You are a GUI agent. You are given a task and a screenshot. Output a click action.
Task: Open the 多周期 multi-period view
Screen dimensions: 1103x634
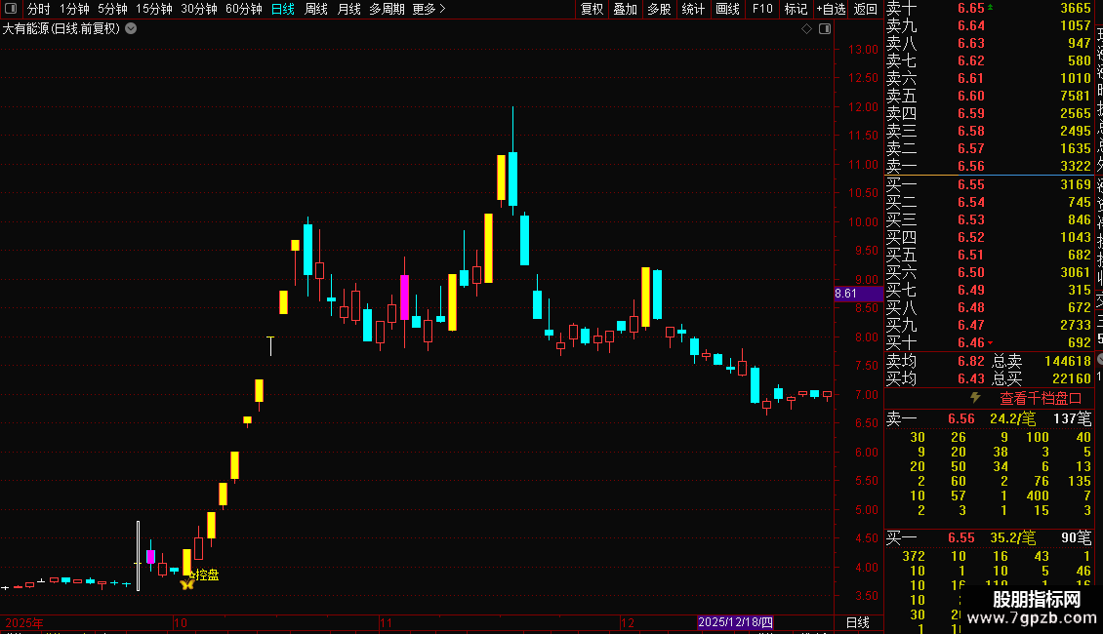click(387, 9)
